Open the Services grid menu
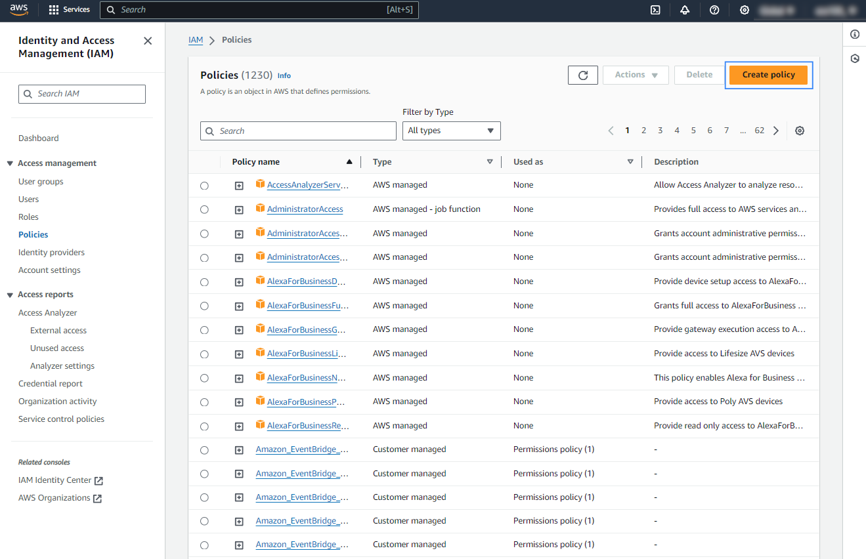Screen dimensions: 866x559 click(69, 10)
